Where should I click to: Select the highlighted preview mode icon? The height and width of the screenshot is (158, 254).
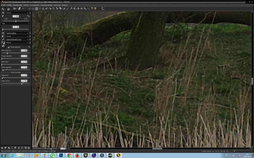pos(37,9)
